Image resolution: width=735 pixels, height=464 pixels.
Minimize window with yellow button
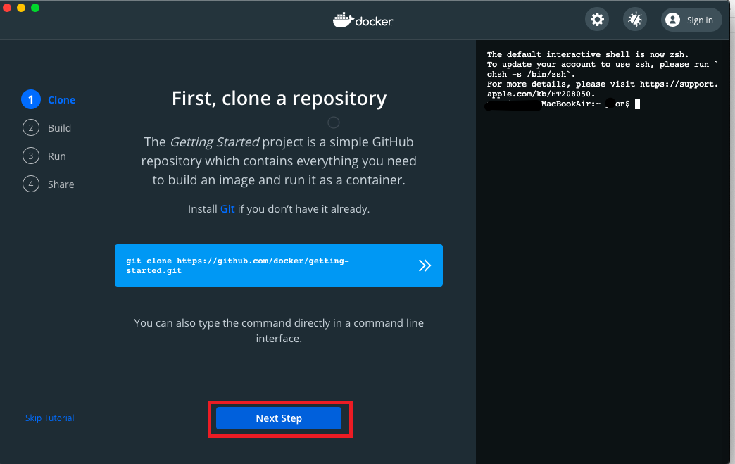(21, 8)
